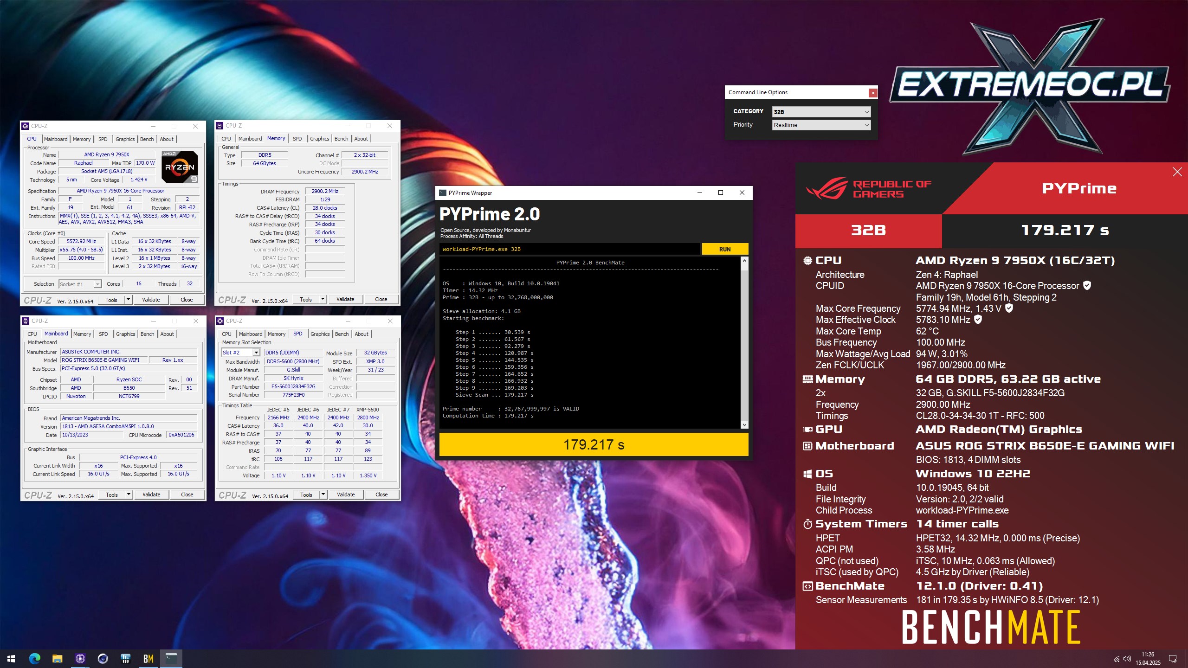Click the Windows OS icon in BenchMate panel
This screenshot has height=668, width=1188.
pyautogui.click(x=807, y=474)
